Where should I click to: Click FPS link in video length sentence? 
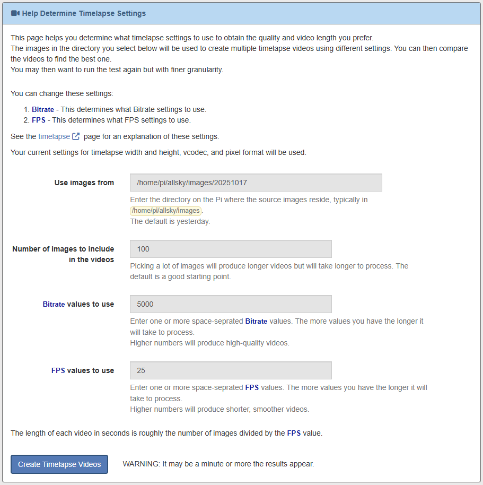[x=294, y=433]
